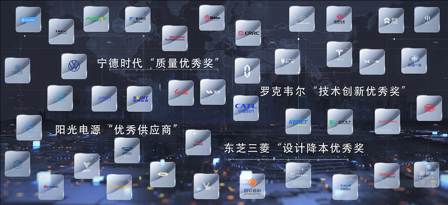This screenshot has height=205, width=448.
Task: Open the red Hongqi 红旗 logo tile
Action: 181,93
